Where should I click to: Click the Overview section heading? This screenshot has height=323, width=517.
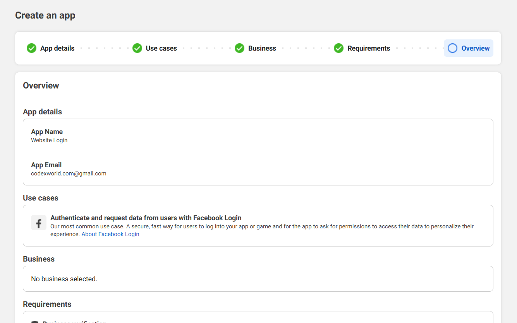point(41,86)
